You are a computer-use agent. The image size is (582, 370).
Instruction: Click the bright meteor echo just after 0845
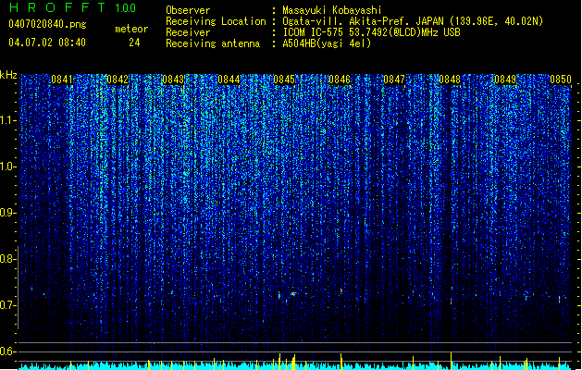(293, 294)
